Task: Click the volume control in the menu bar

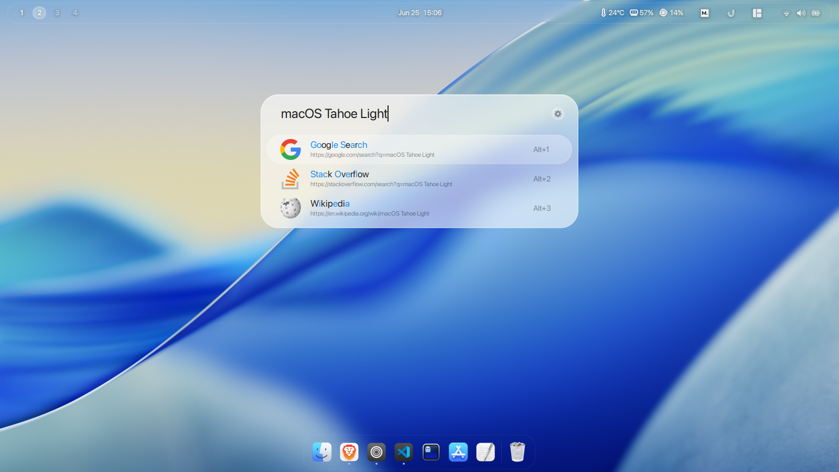Action: (801, 13)
